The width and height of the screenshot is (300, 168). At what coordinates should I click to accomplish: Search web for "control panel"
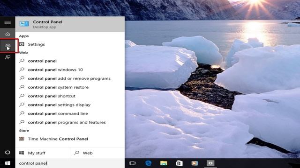[70, 61]
